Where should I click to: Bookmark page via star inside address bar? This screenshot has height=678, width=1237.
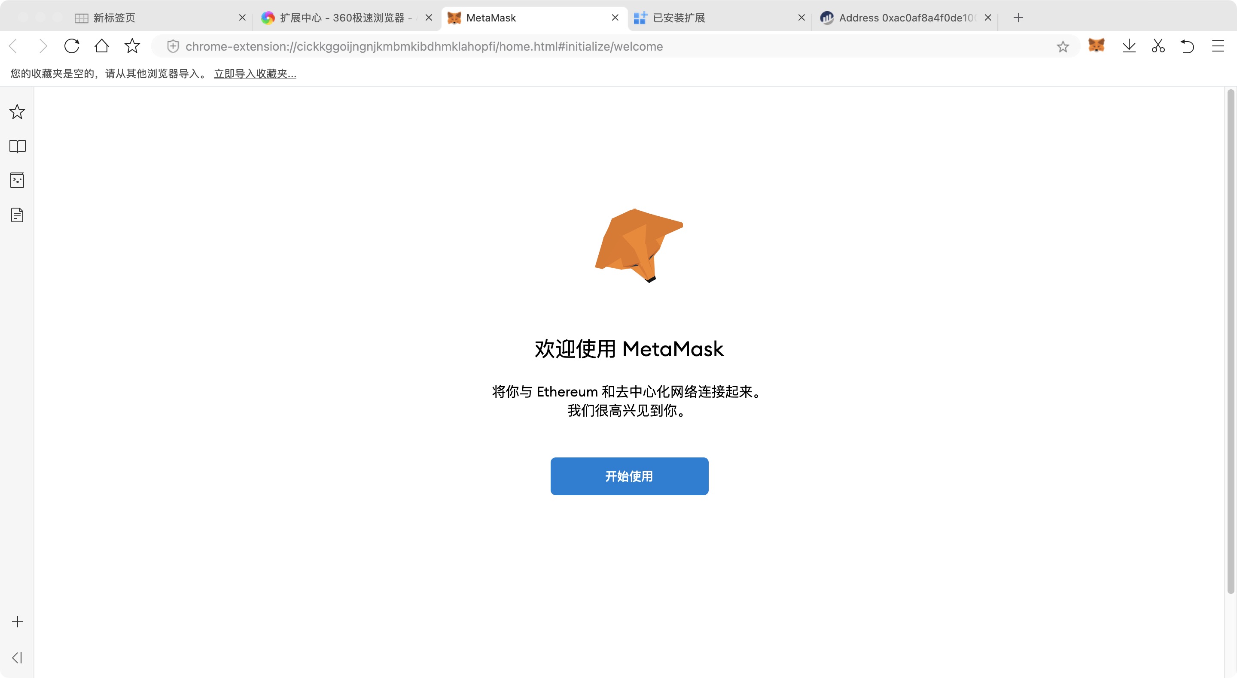coord(1062,46)
